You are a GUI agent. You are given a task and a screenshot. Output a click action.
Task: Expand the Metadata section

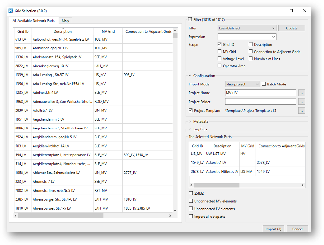coord(190,121)
